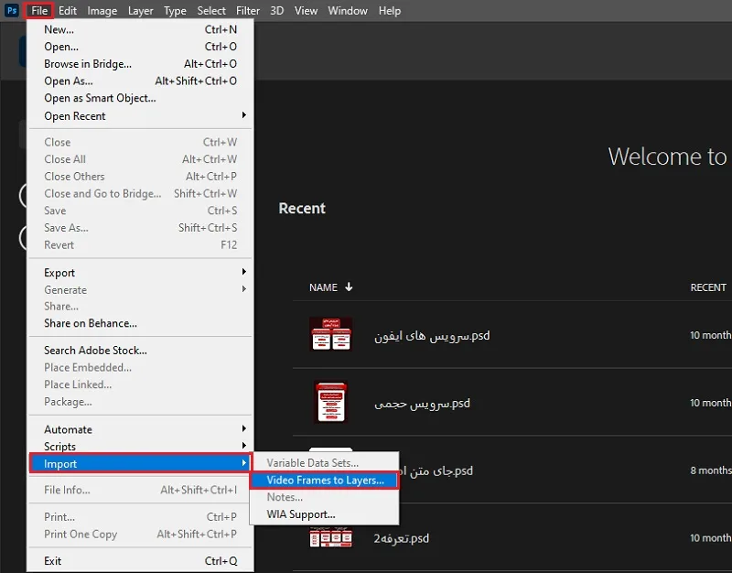732x573 pixels.
Task: Click the Save As... entry
Action: click(x=141, y=228)
